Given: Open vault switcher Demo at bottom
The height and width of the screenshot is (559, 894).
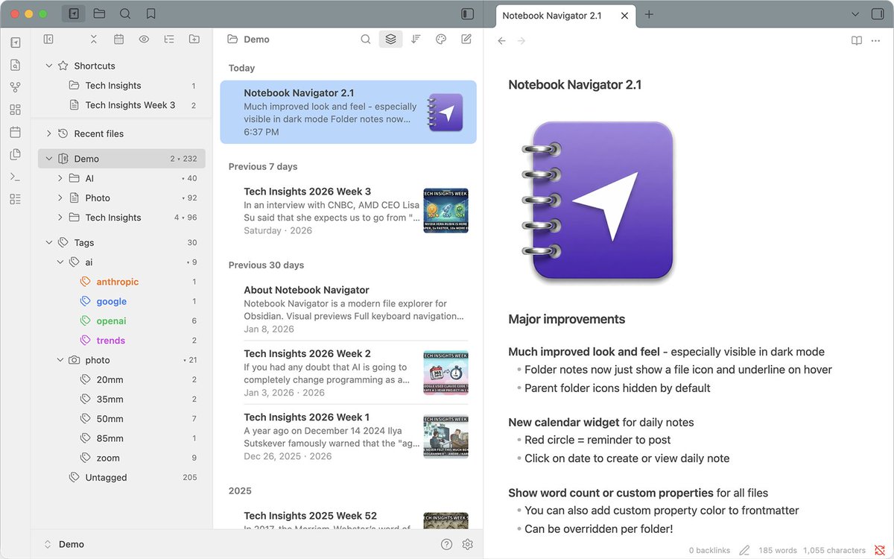Looking at the screenshot, I should pyautogui.click(x=65, y=544).
